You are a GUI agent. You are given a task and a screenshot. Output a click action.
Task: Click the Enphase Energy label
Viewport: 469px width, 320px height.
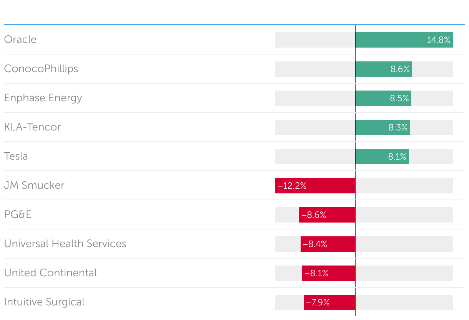43,98
